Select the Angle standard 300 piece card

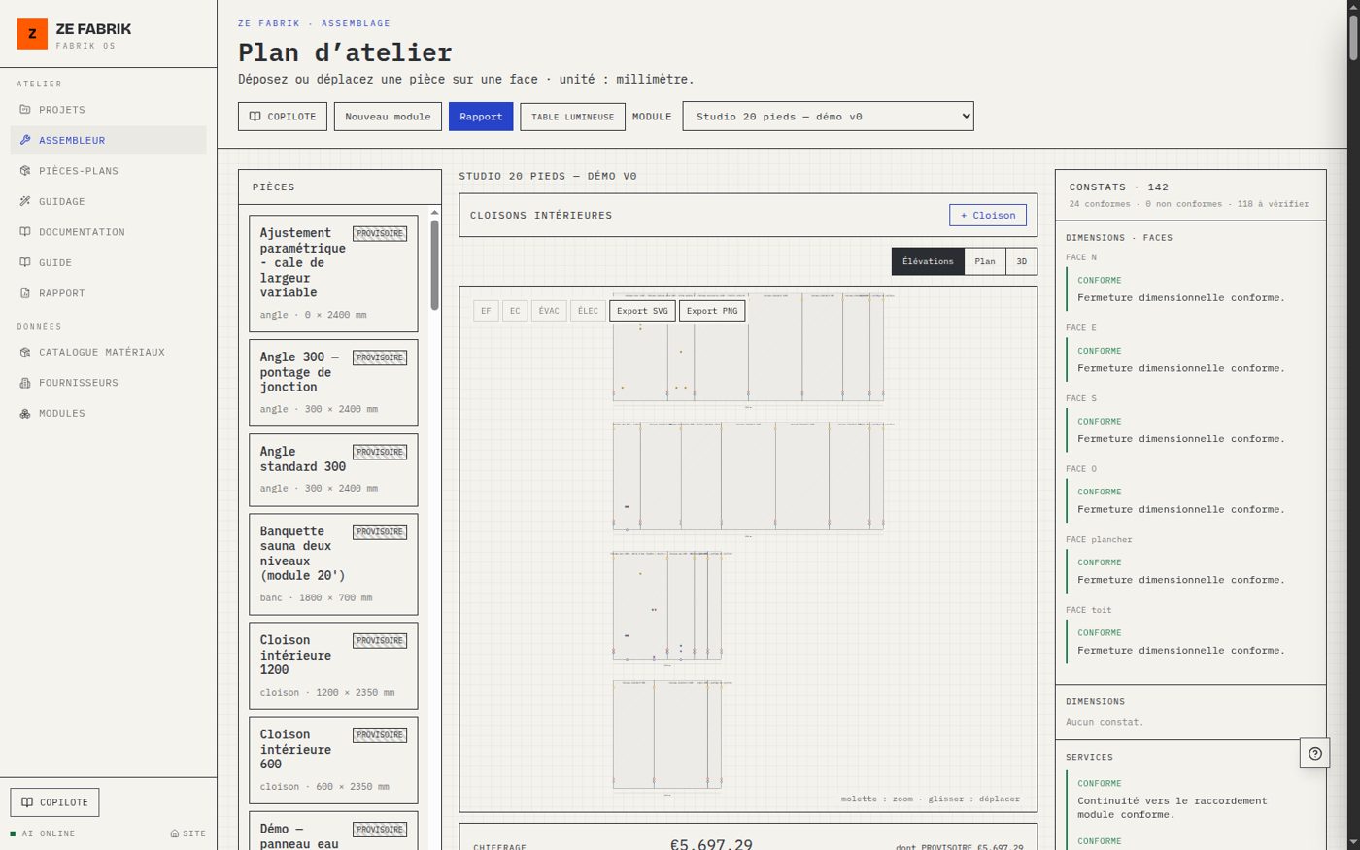(x=333, y=469)
